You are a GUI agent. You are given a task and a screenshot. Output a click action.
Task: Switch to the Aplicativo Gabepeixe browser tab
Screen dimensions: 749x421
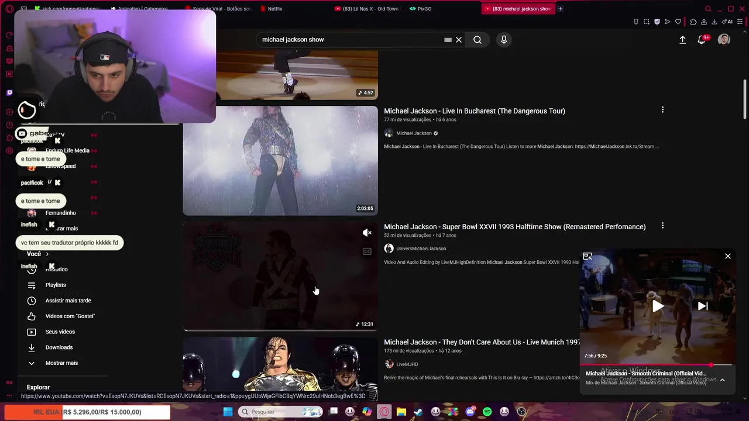tap(139, 9)
